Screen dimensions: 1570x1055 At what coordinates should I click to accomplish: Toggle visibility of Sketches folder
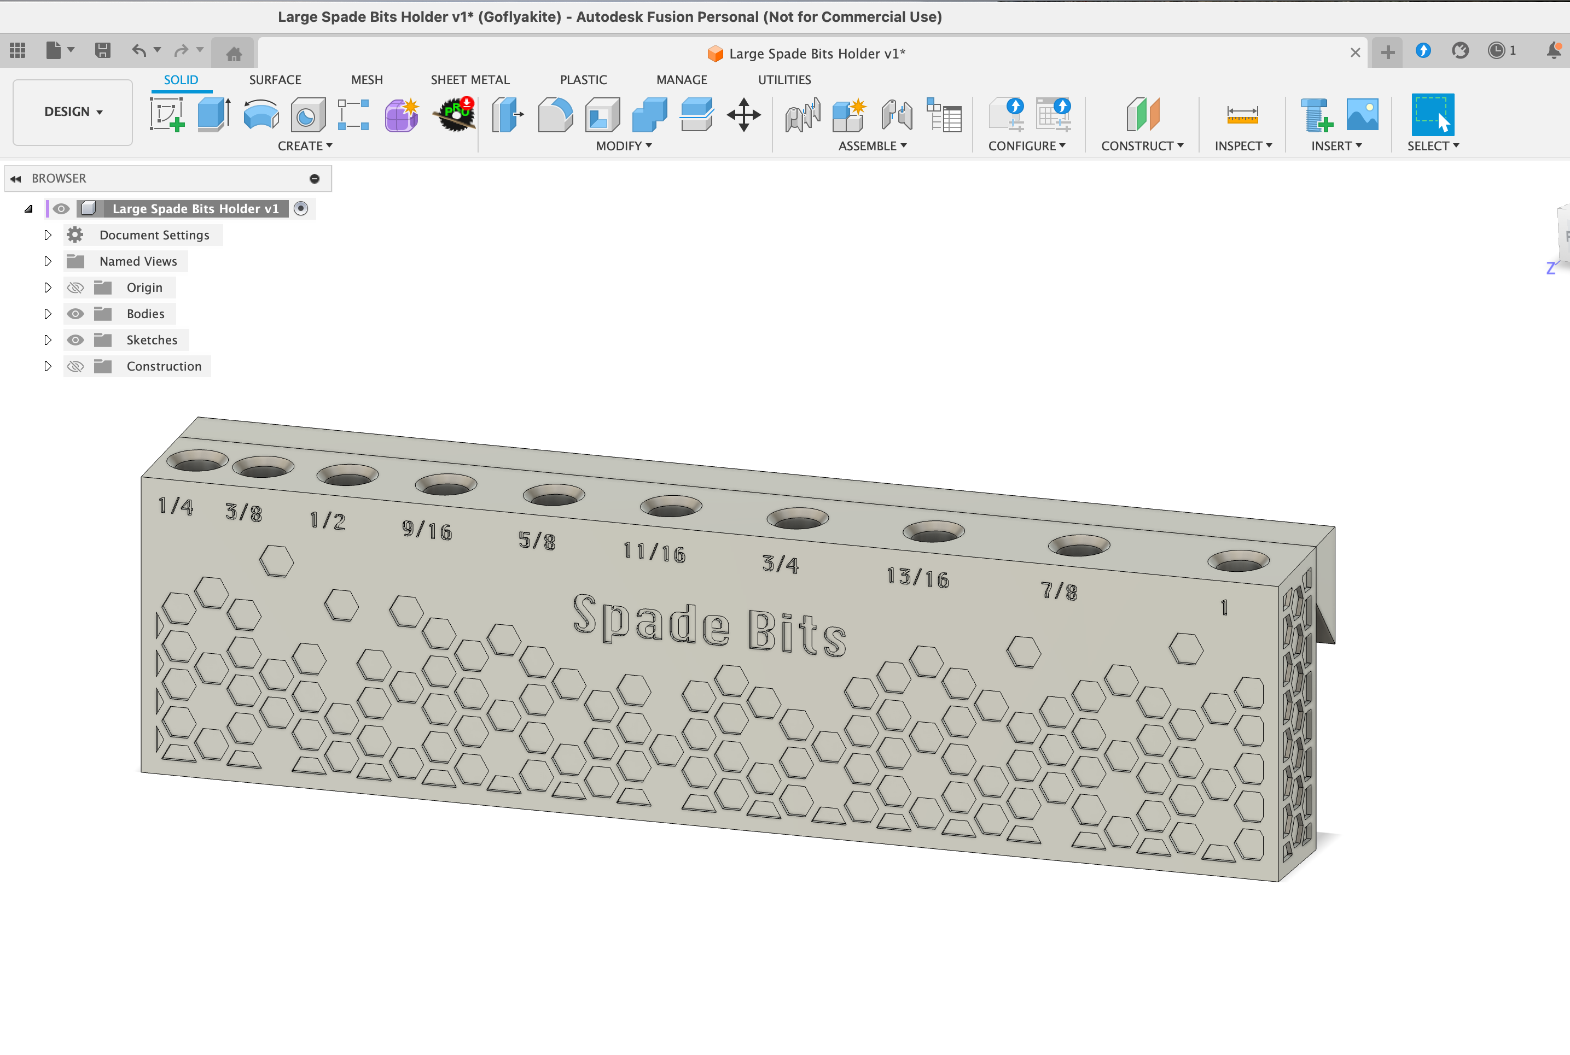coord(75,340)
